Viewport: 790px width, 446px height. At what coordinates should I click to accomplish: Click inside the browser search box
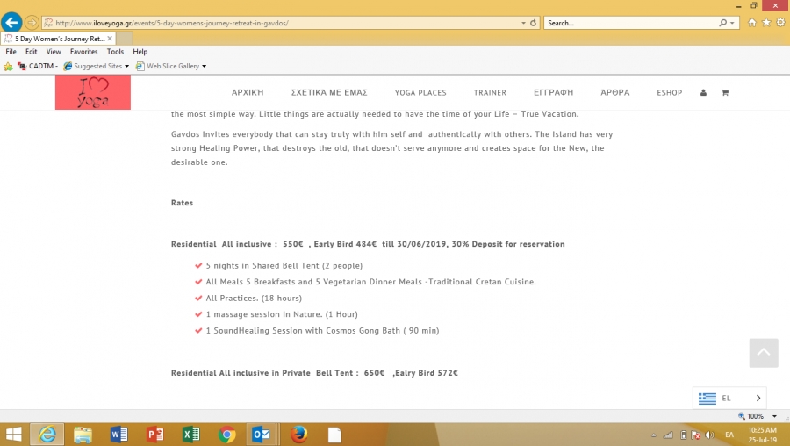pyautogui.click(x=629, y=23)
